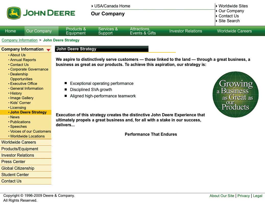Open Site Search

[x=229, y=21]
